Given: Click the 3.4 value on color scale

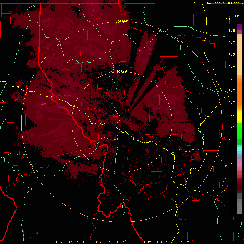Looking at the screenshot, I should tap(232, 127).
